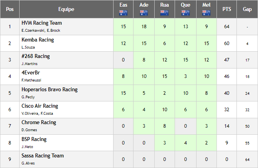Open HVM Racing Team entry
The image size is (258, 168).
41,23
